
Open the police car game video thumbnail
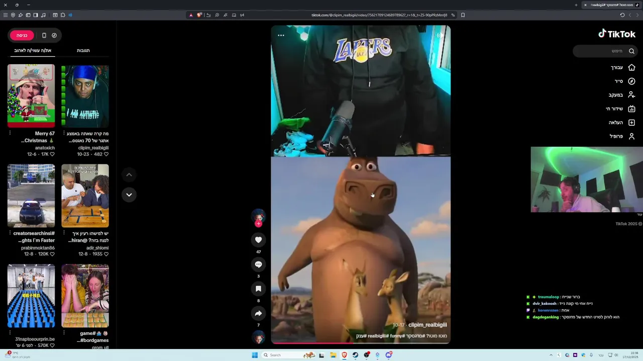click(x=31, y=196)
